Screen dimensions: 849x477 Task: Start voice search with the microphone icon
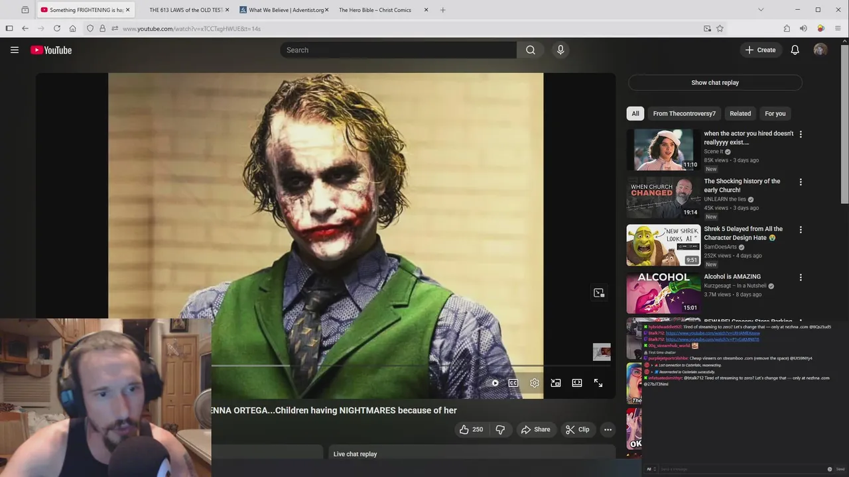coord(560,50)
